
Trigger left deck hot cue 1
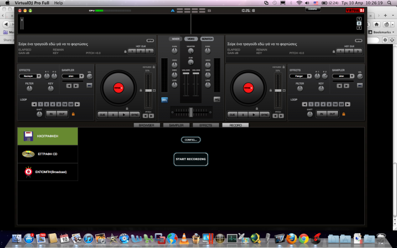click(132, 52)
